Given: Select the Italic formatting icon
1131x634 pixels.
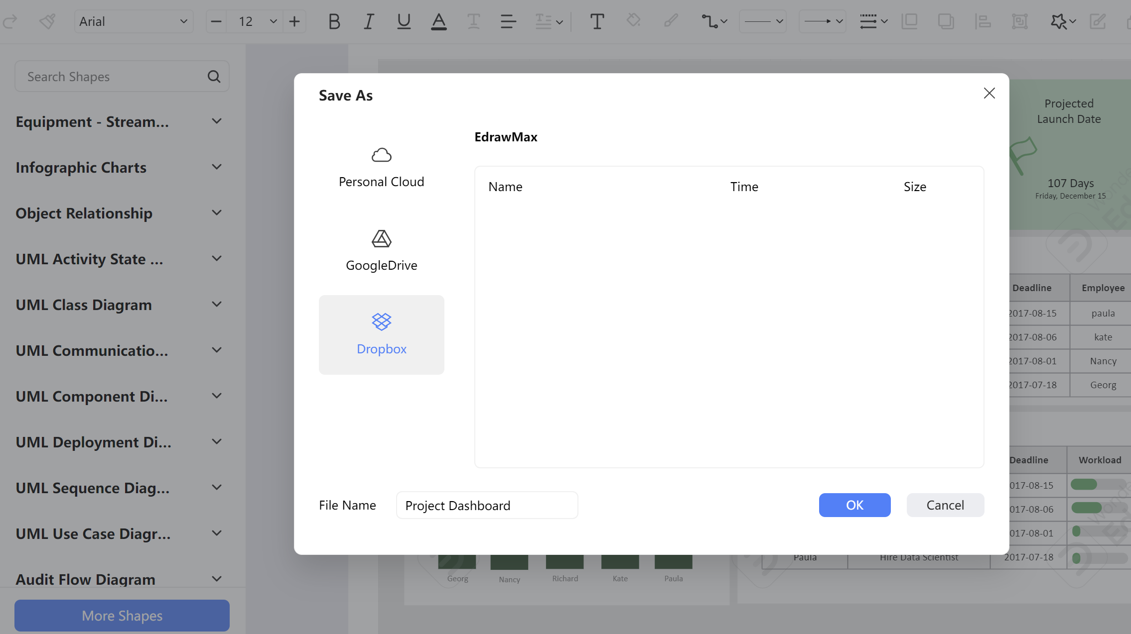Looking at the screenshot, I should point(367,21).
